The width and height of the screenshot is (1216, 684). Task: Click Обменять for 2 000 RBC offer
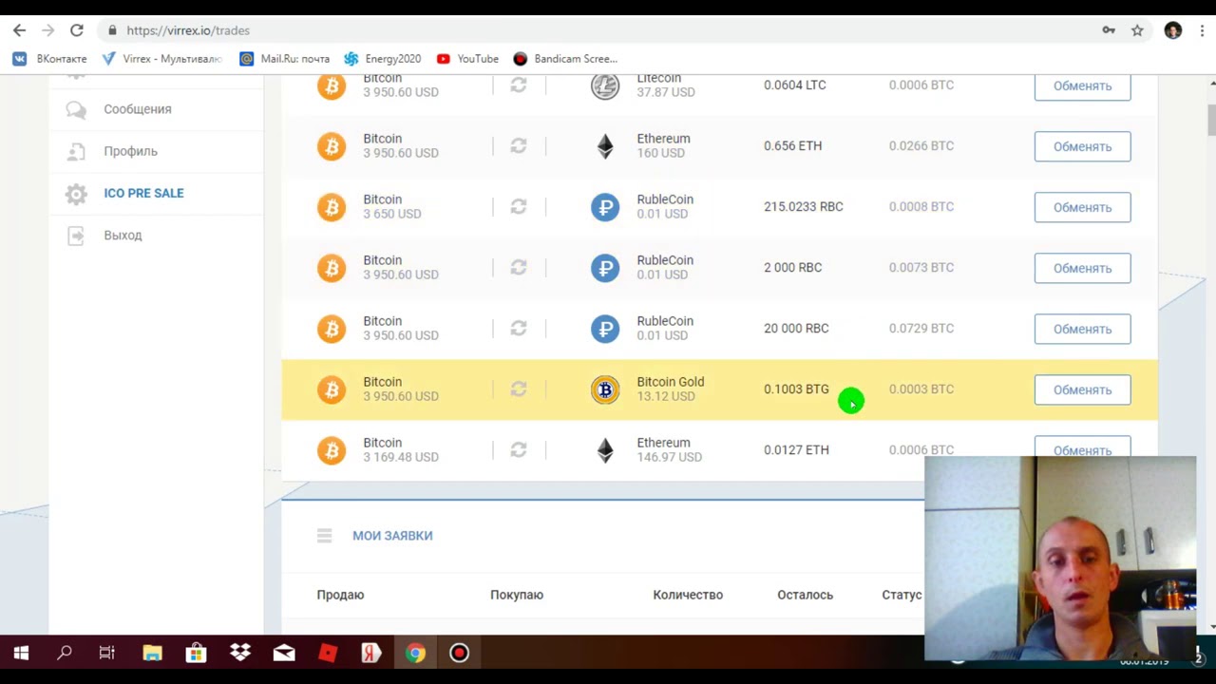(x=1082, y=268)
